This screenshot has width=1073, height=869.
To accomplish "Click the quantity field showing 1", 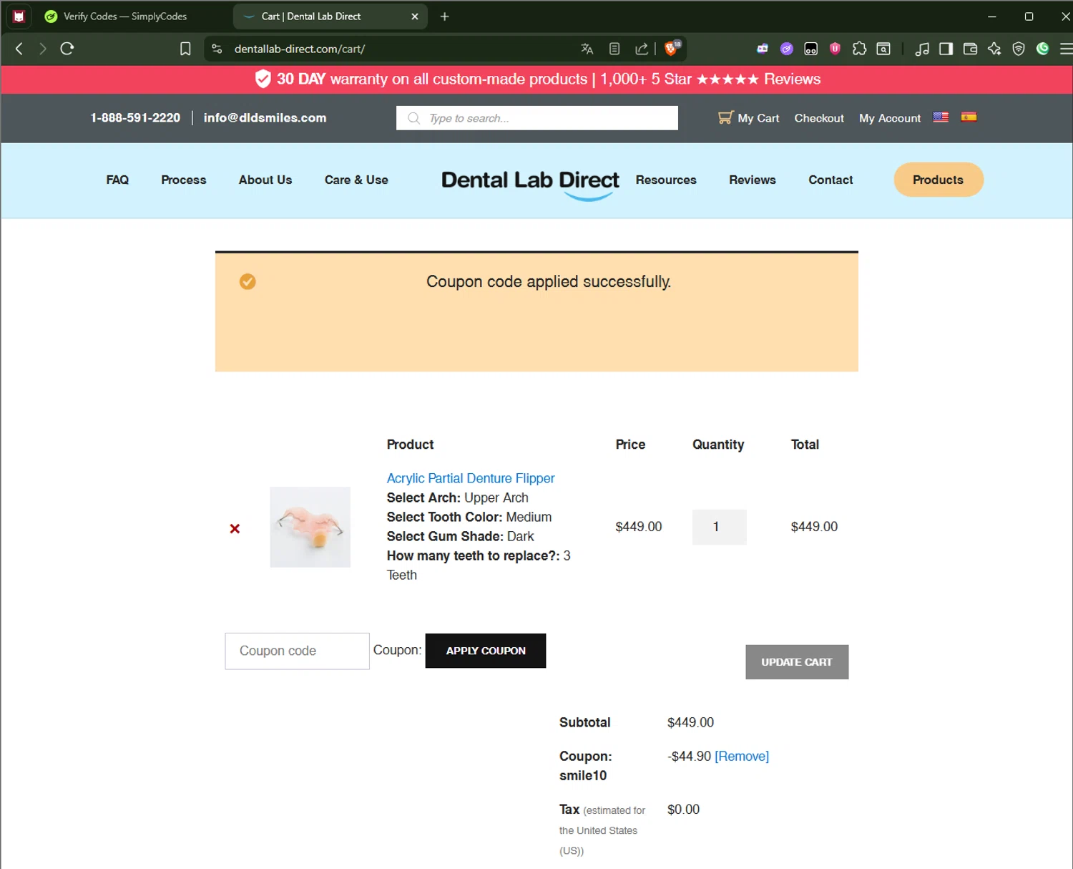I will click(719, 527).
